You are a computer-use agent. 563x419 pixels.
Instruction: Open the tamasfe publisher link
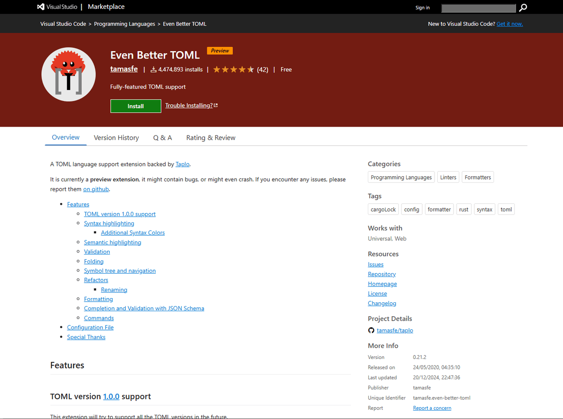coord(124,69)
